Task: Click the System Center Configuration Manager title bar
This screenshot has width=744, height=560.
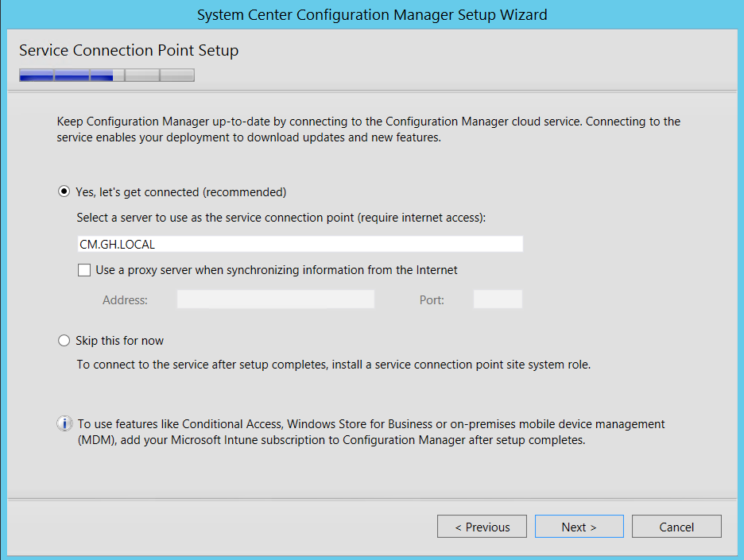Action: pyautogui.click(x=372, y=14)
